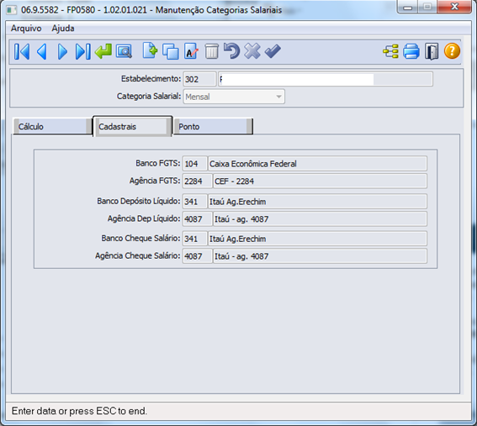Open the search magnifier icon
Viewport: 477px width, 426px height.
point(124,51)
